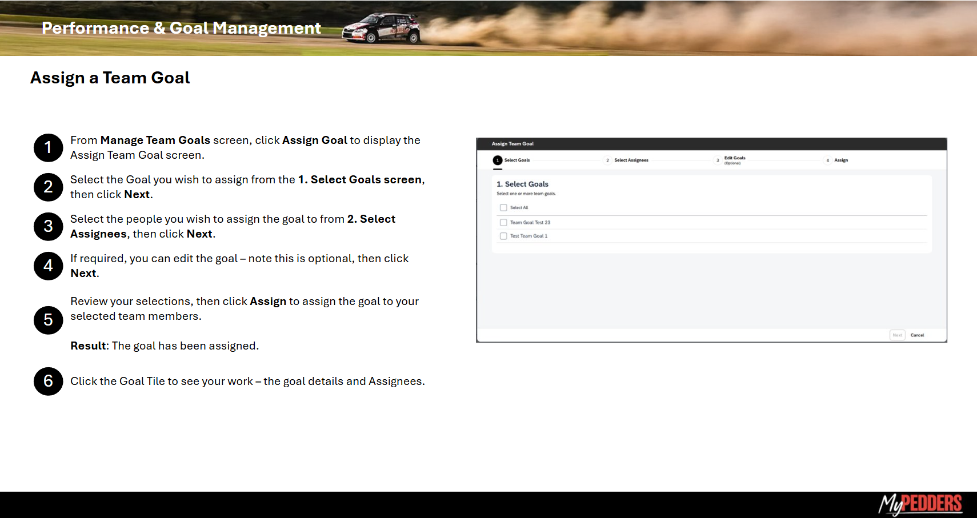Click the black step 3 bullet circle
Image resolution: width=977 pixels, height=518 pixels.
[x=48, y=227]
